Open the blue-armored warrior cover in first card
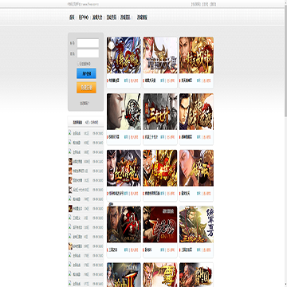287x287 pixels. (x=124, y=55)
